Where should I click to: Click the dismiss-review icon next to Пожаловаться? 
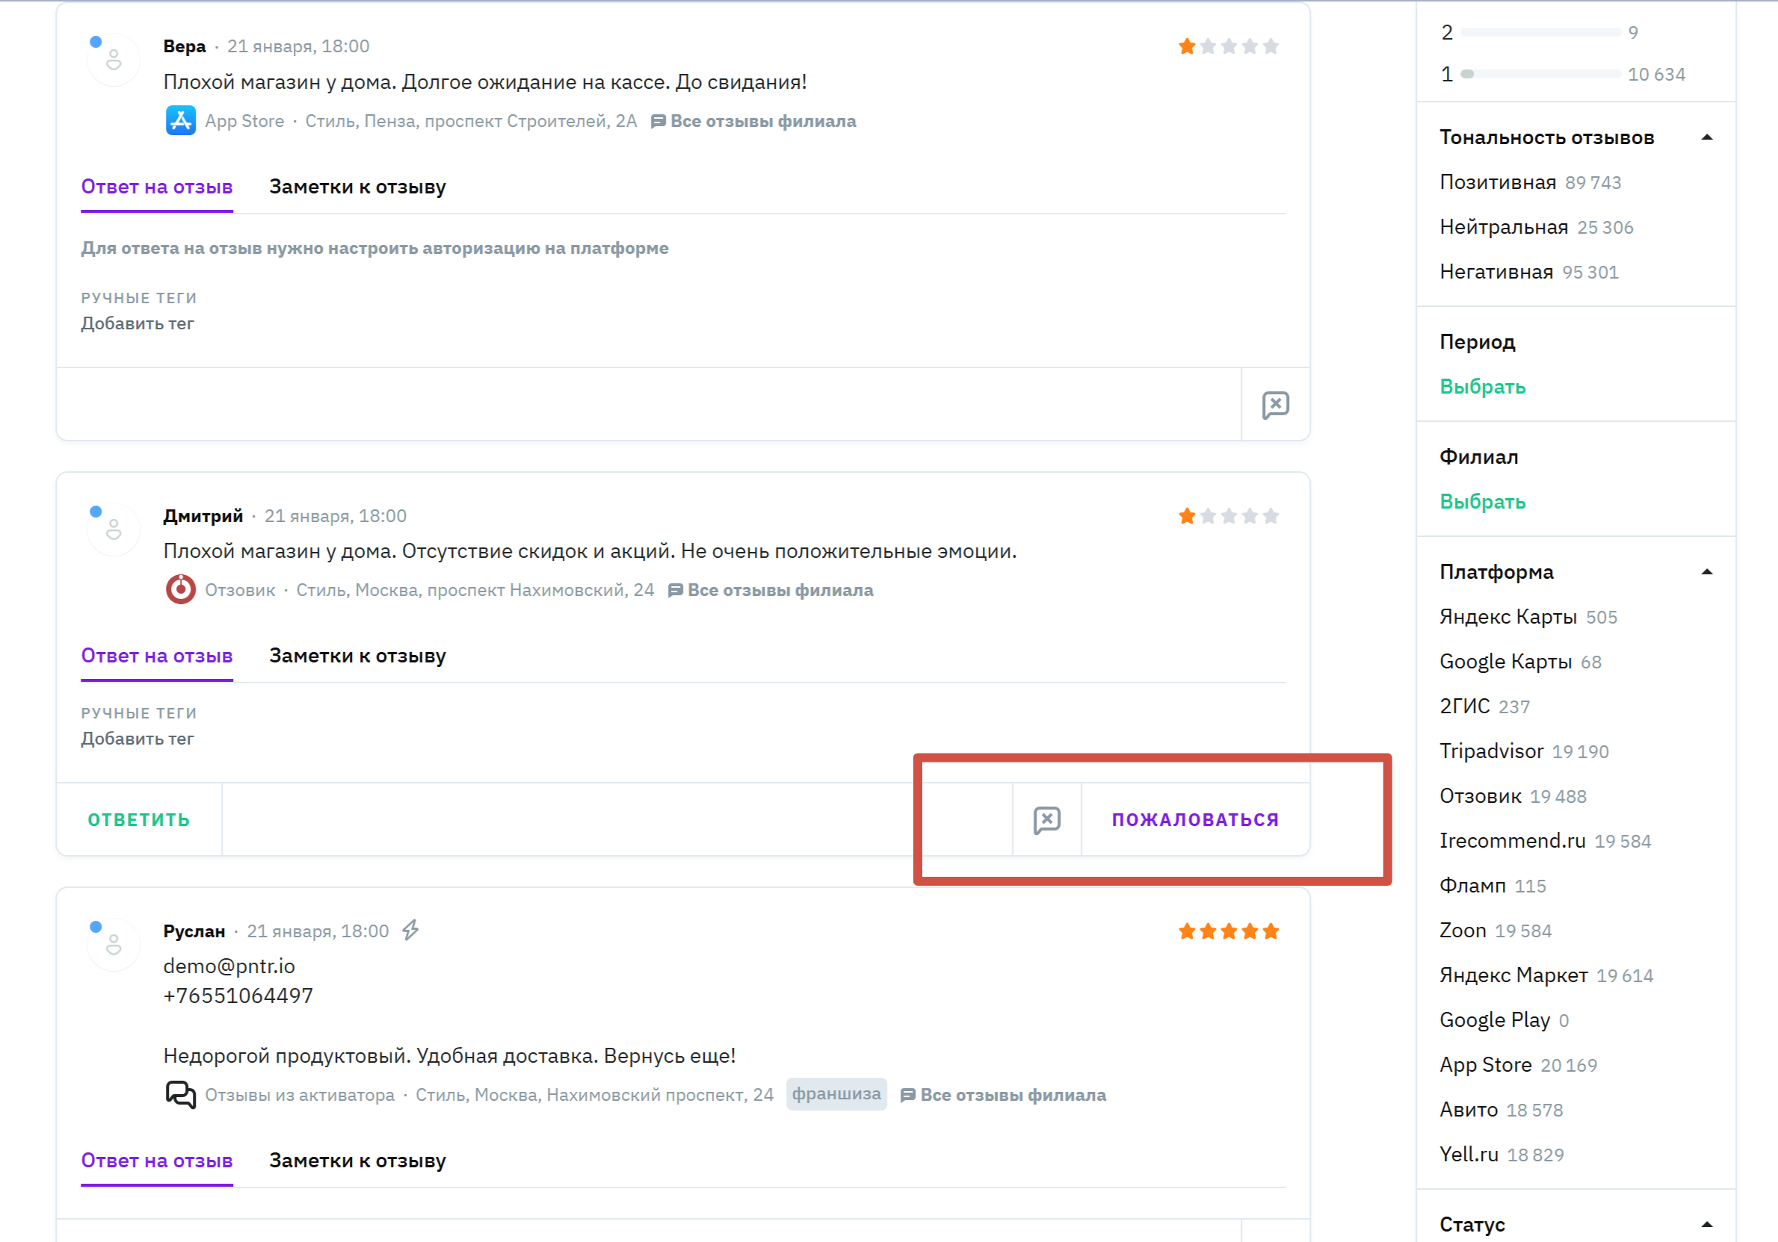pos(1046,819)
